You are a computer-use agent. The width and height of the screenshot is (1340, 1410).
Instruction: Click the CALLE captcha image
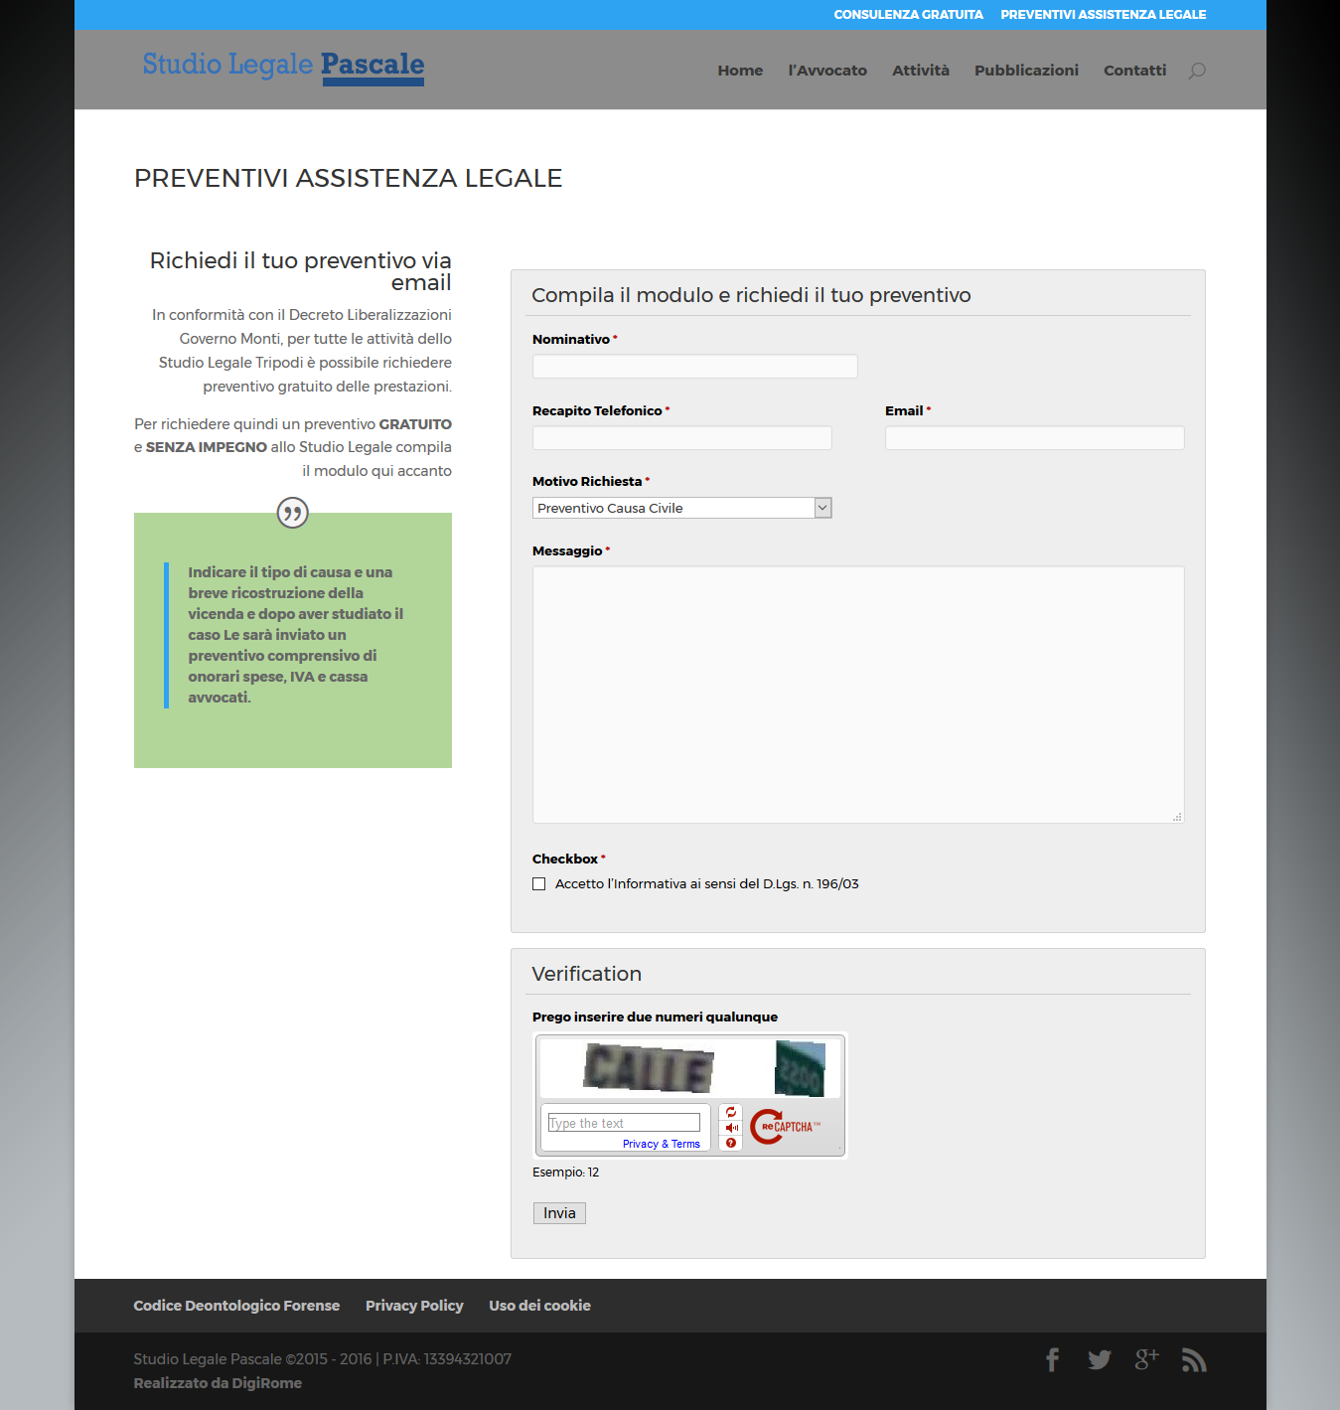click(649, 1068)
